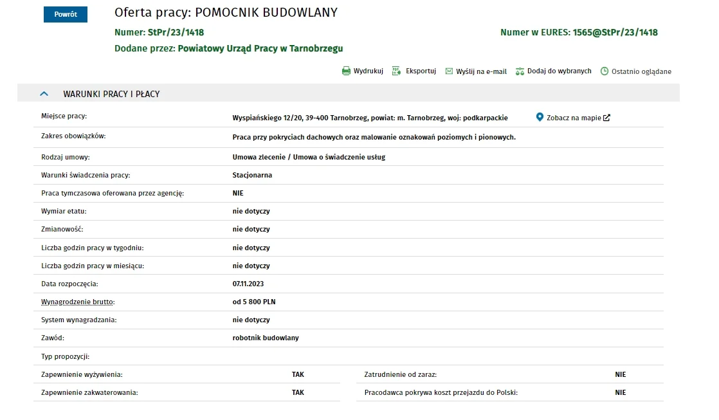Click the printer icon next to Wydrukuj
719x420 pixels.
click(346, 71)
